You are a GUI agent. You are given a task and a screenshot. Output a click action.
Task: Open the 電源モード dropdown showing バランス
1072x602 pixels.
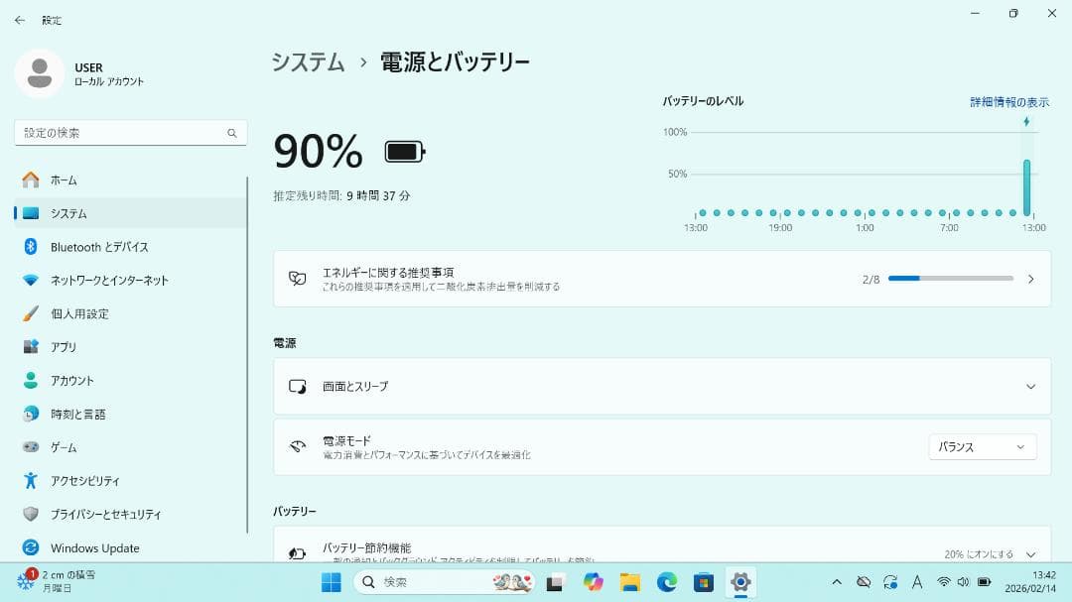pyautogui.click(x=982, y=446)
